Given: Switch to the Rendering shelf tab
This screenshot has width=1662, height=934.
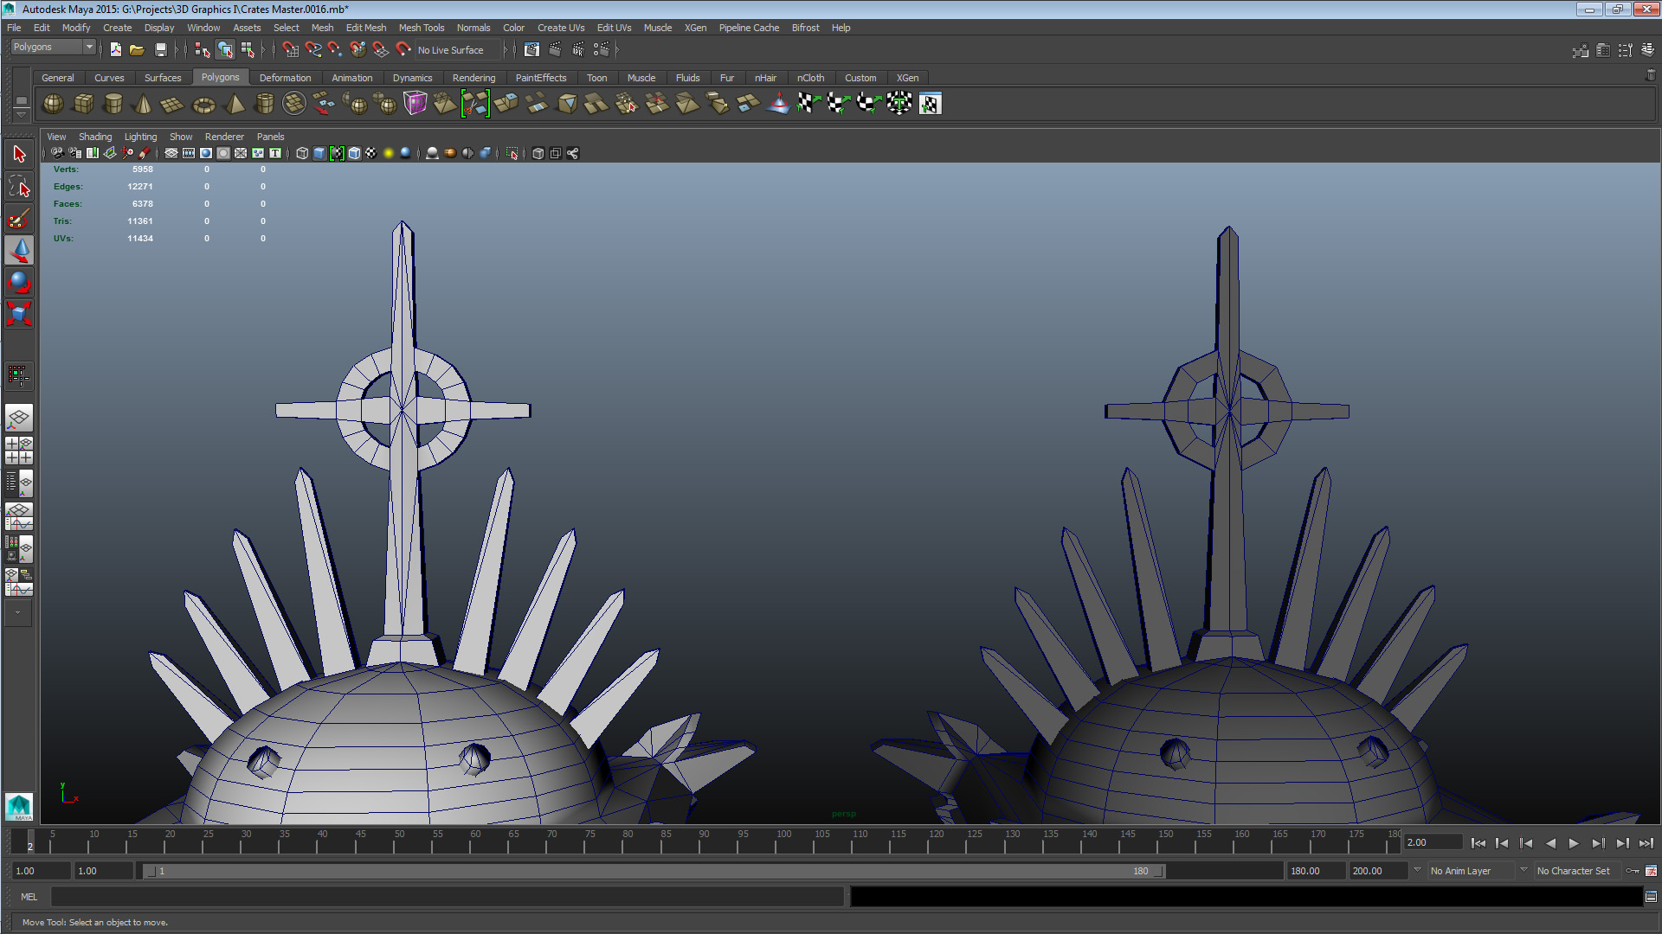Looking at the screenshot, I should (x=473, y=78).
